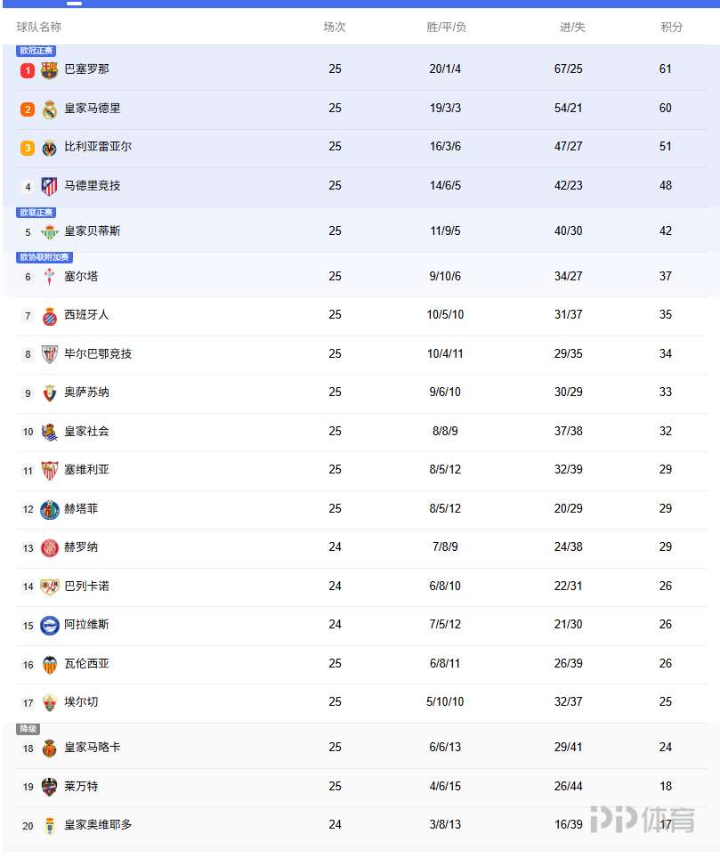The height and width of the screenshot is (858, 720).
Task: Click the orange rank 2 badge
Action: (28, 109)
